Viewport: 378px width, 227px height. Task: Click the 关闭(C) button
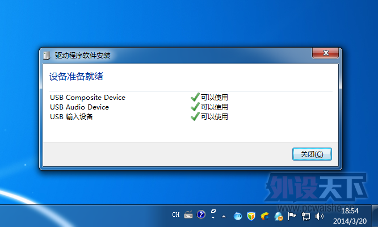(312, 154)
